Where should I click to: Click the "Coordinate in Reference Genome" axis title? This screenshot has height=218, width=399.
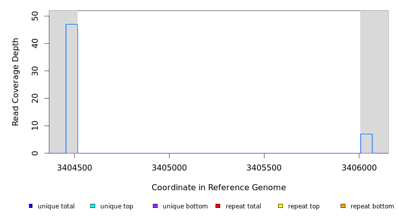click(219, 188)
